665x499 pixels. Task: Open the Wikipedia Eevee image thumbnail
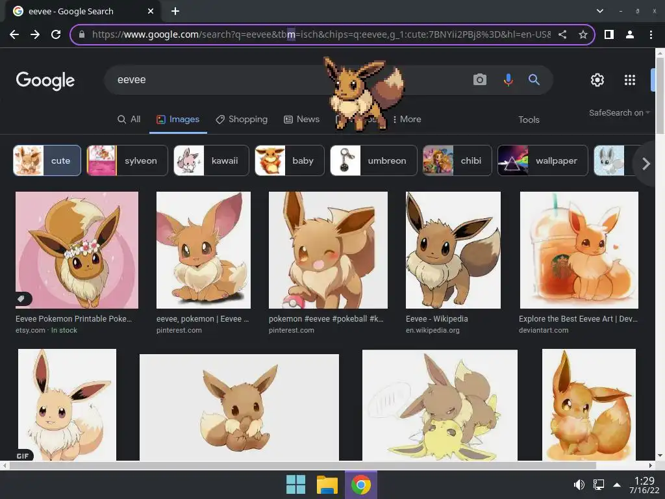(x=453, y=250)
